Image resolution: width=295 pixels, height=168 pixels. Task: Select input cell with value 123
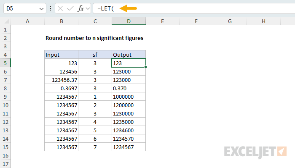[x=62, y=63]
